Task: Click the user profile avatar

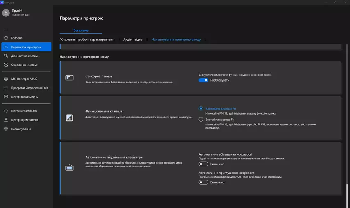Action: click(x=6, y=13)
